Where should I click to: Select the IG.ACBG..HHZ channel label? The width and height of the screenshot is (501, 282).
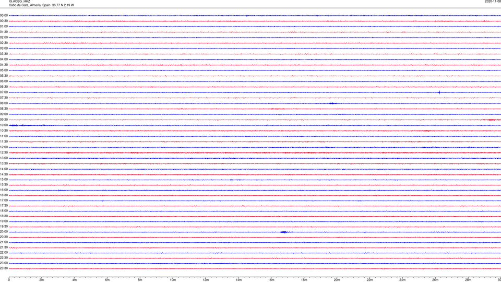(x=19, y=1)
